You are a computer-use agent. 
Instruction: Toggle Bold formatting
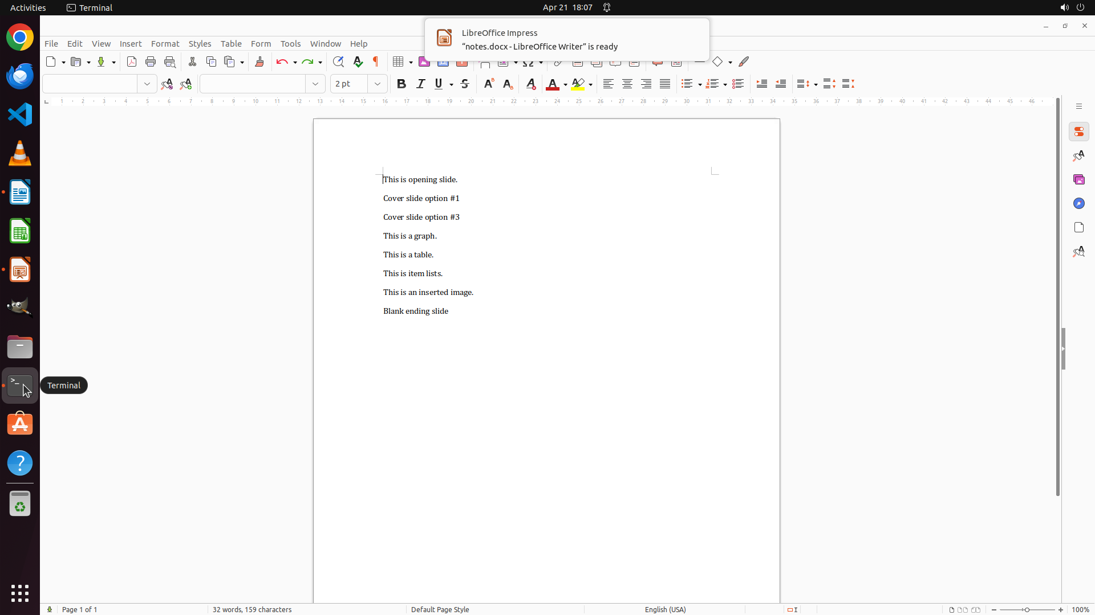401,84
